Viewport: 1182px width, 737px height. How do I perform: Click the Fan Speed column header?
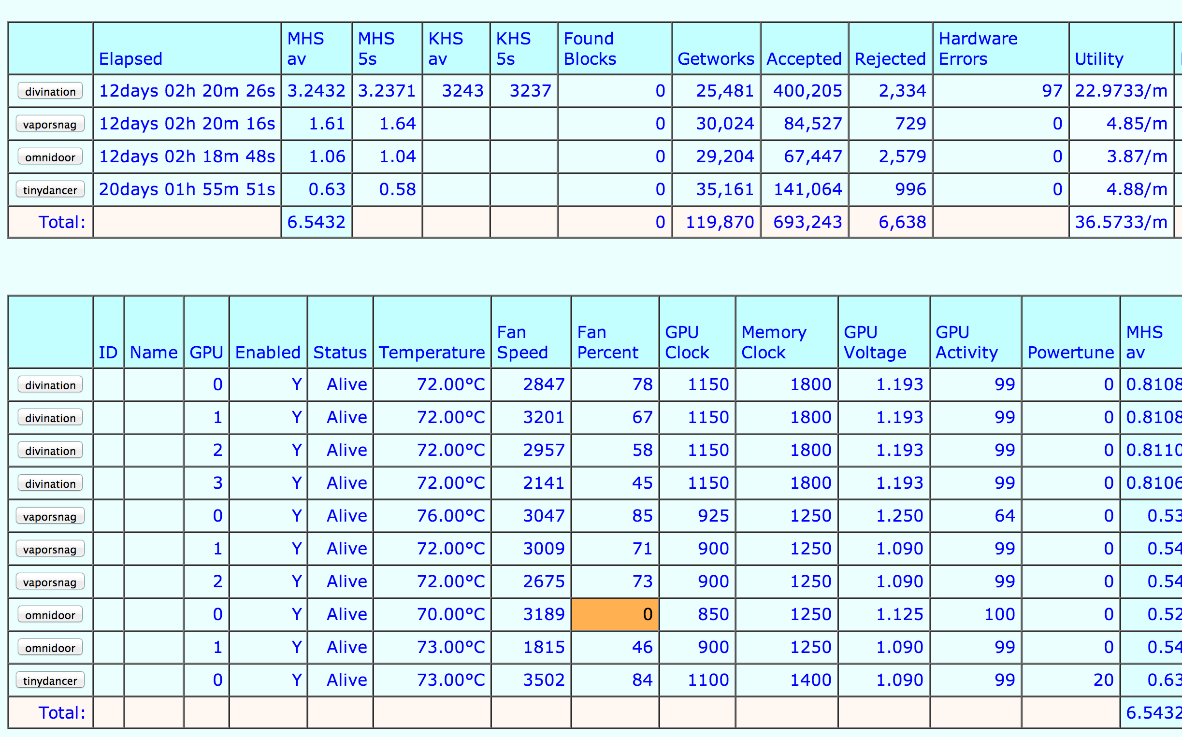531,332
